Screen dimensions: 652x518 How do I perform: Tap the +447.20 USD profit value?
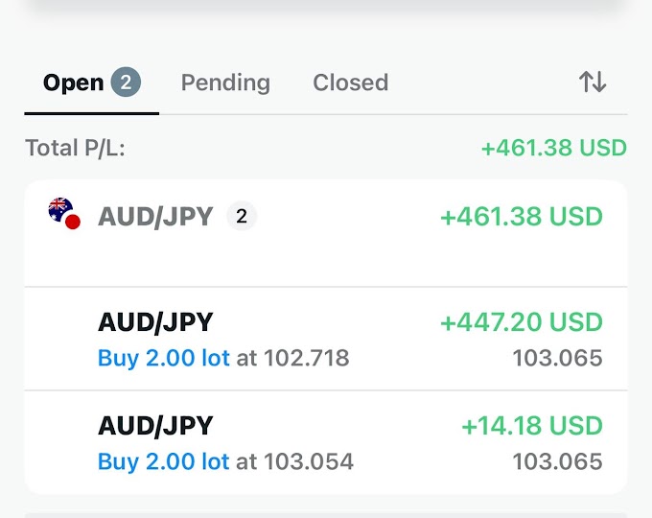click(x=521, y=322)
